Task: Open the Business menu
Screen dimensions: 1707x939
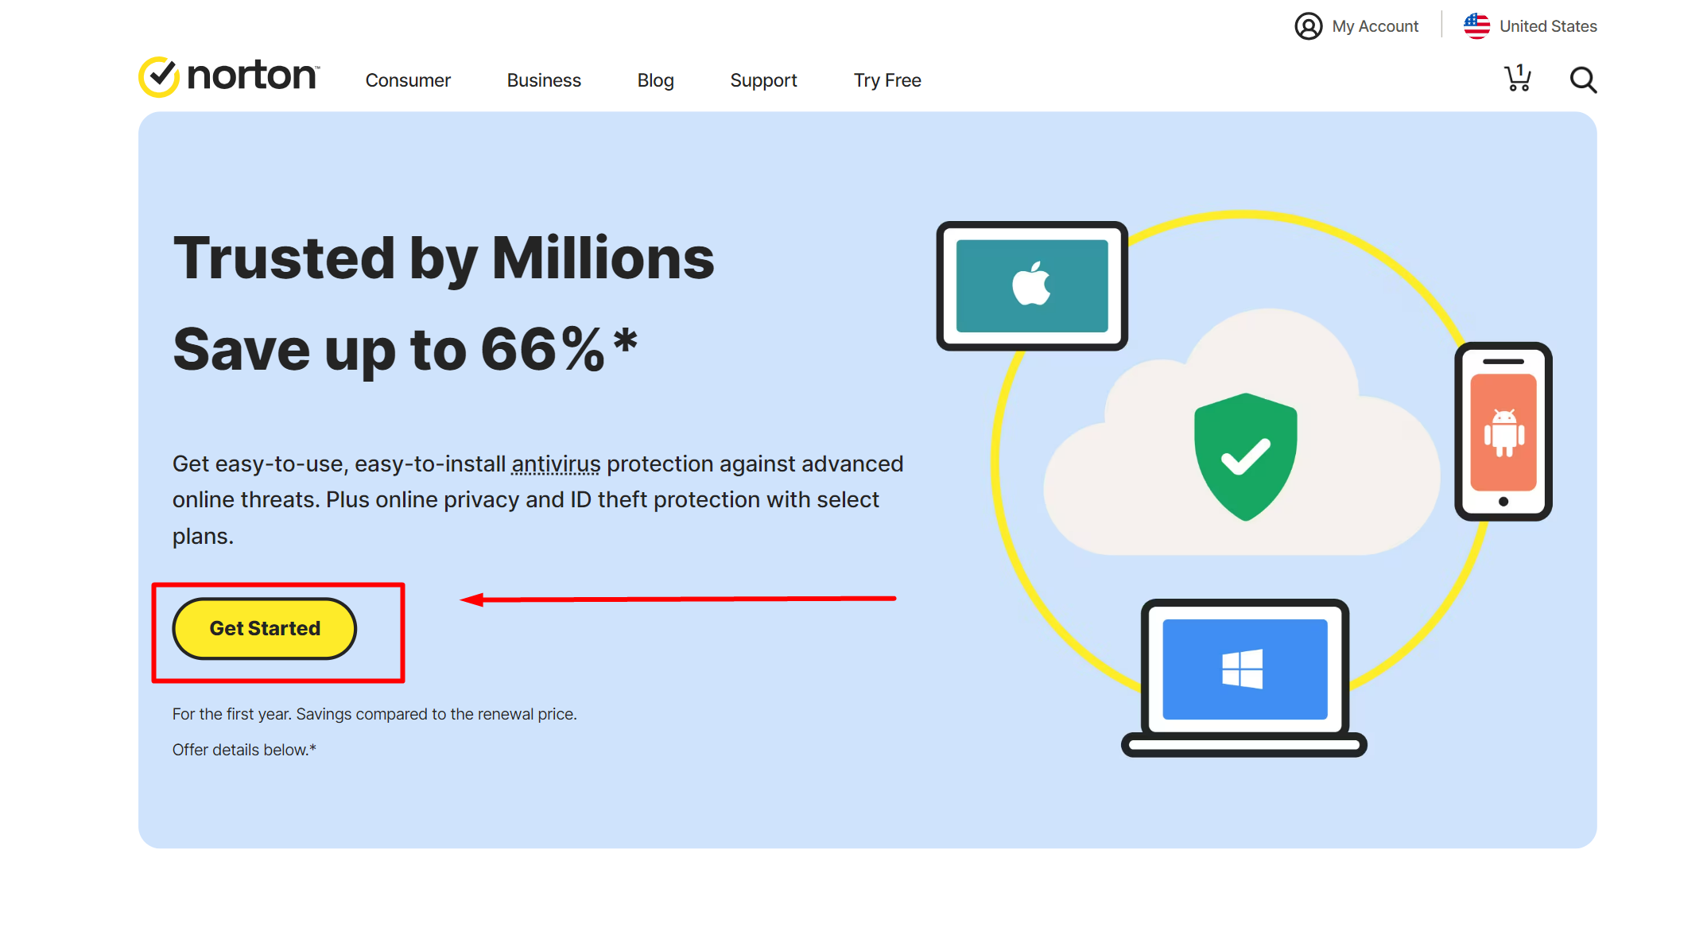Action: click(x=544, y=80)
